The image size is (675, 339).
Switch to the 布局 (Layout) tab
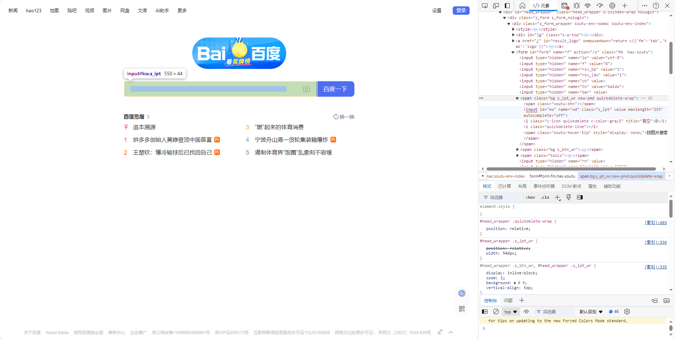tap(522, 186)
